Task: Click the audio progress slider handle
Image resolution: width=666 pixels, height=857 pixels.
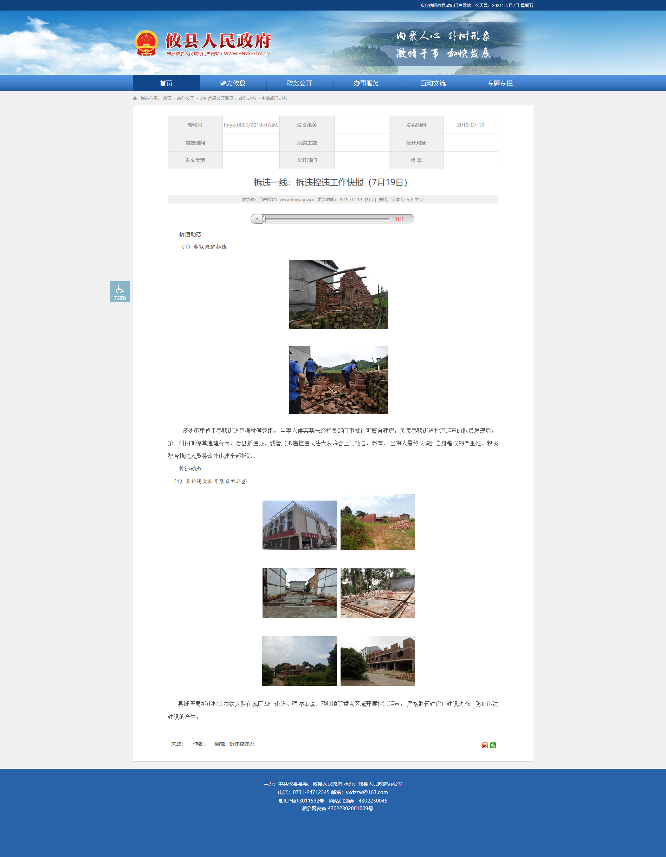Action: pos(264,219)
